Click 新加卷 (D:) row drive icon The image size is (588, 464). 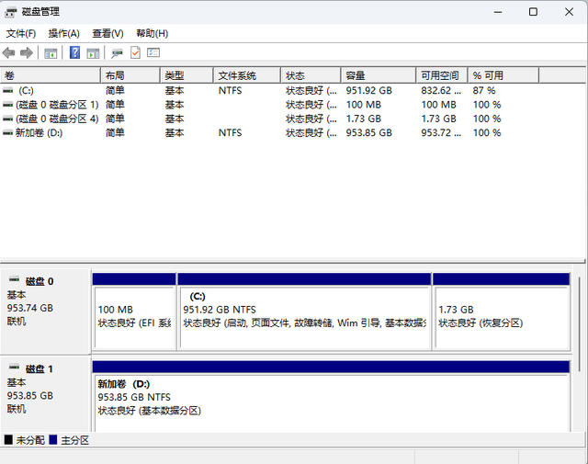[7, 133]
